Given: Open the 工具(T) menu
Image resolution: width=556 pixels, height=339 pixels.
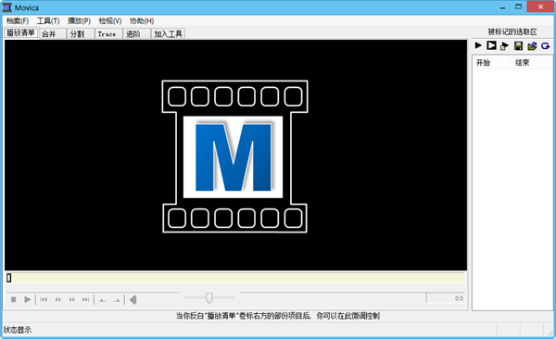Looking at the screenshot, I should pyautogui.click(x=48, y=21).
